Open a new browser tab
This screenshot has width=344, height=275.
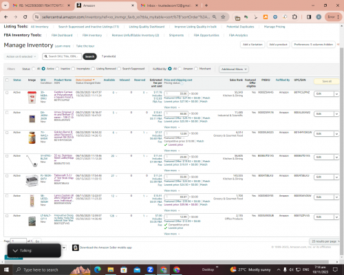pos(206,5)
